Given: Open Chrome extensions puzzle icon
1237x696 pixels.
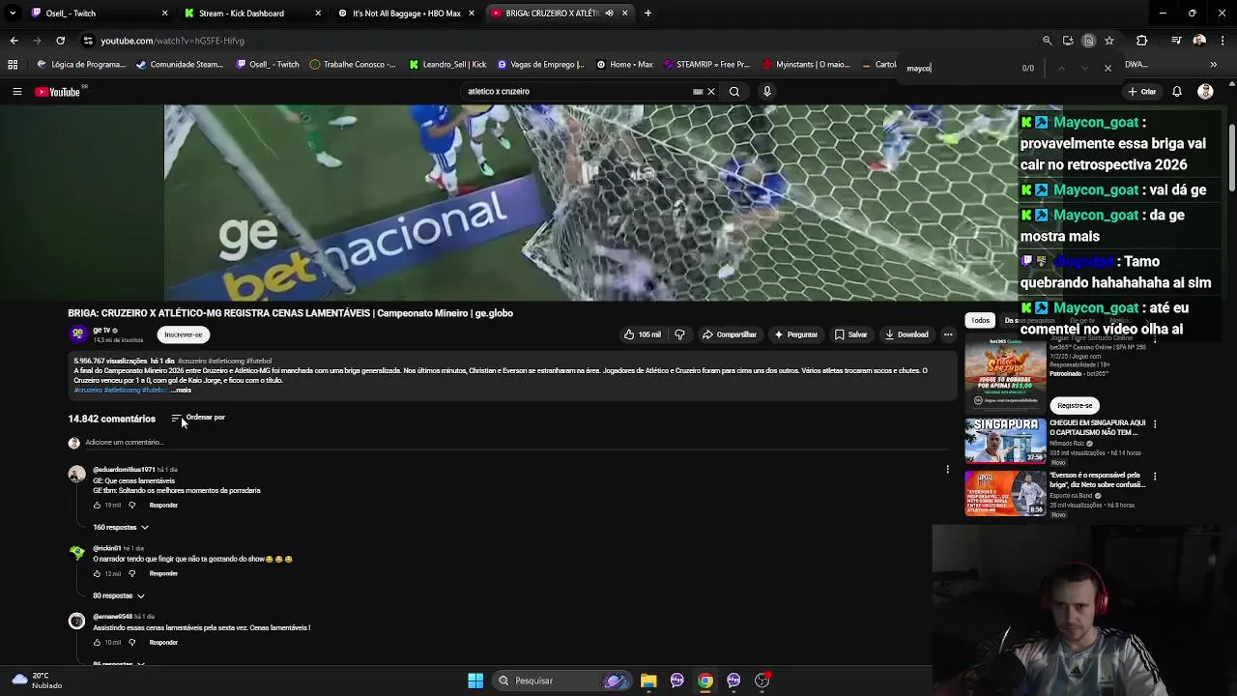Looking at the screenshot, I should coord(1141,41).
